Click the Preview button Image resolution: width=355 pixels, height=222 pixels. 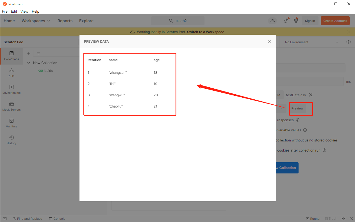[x=297, y=108]
